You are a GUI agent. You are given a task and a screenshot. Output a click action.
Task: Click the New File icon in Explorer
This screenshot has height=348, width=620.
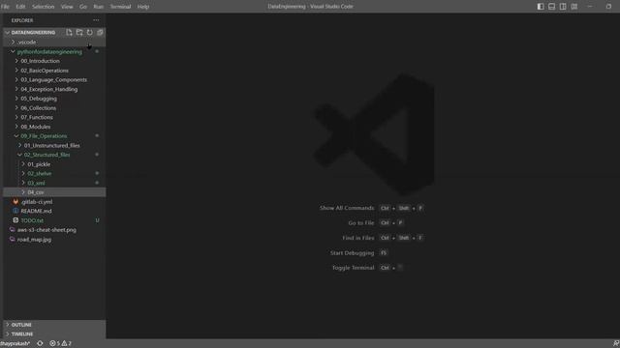coord(69,32)
